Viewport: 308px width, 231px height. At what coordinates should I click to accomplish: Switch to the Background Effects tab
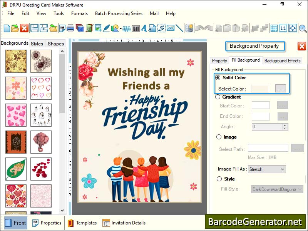click(283, 61)
